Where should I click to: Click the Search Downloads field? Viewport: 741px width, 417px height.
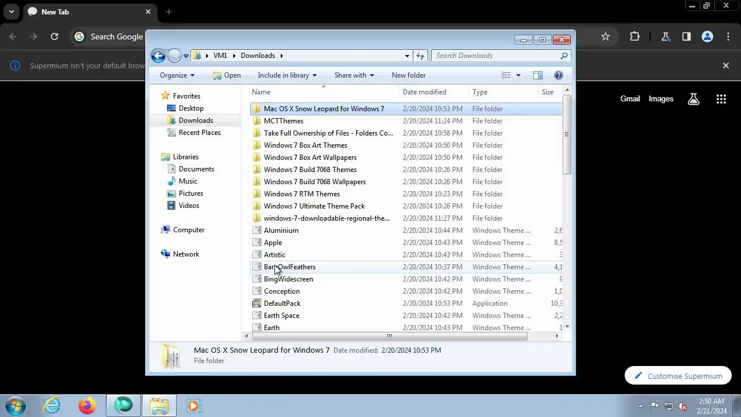(x=501, y=56)
